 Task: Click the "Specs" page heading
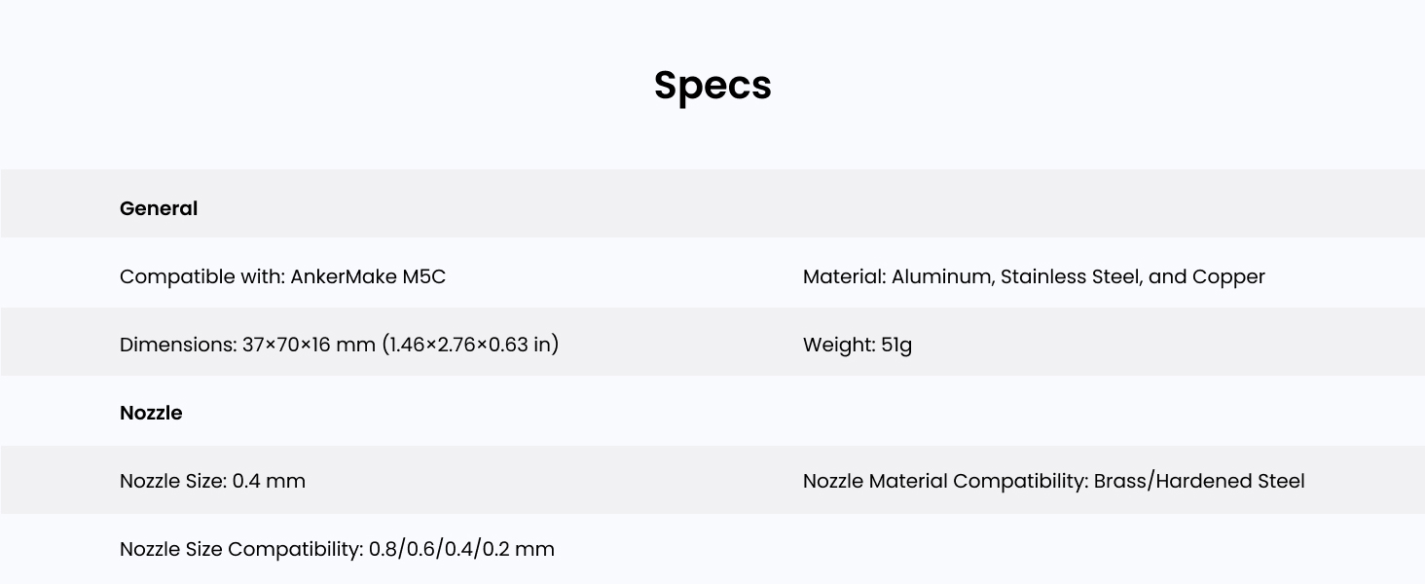712,86
